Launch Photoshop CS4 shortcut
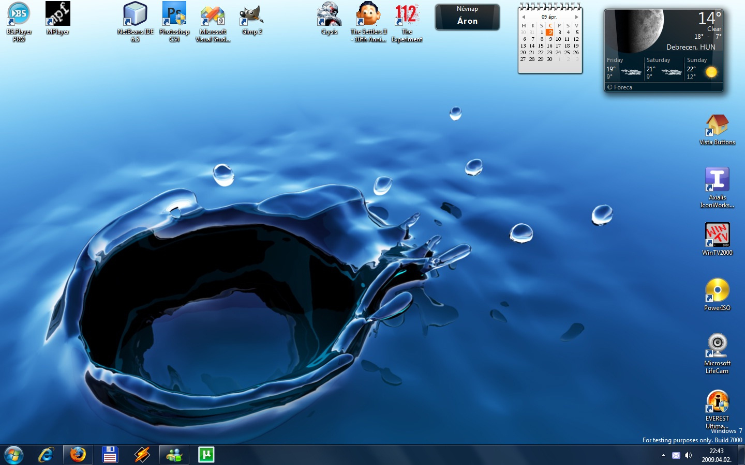Screen dimensions: 745x465 tap(174, 22)
